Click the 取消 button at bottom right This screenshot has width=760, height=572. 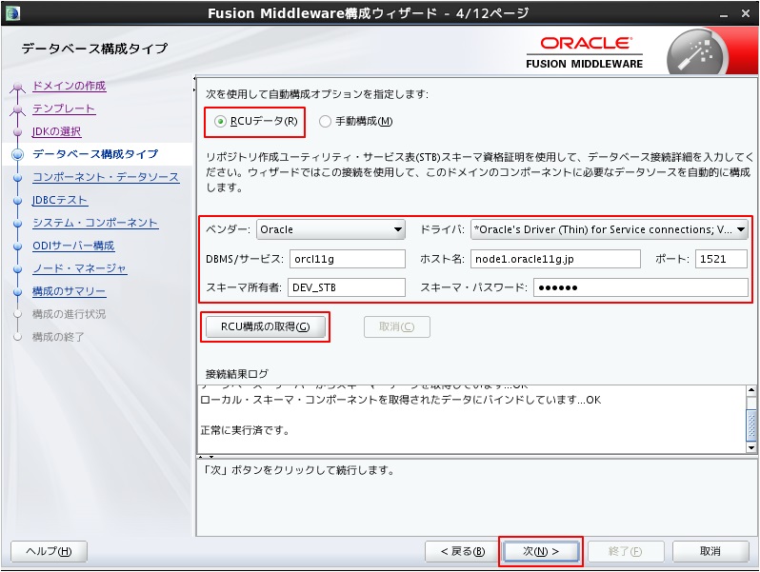pos(710,551)
